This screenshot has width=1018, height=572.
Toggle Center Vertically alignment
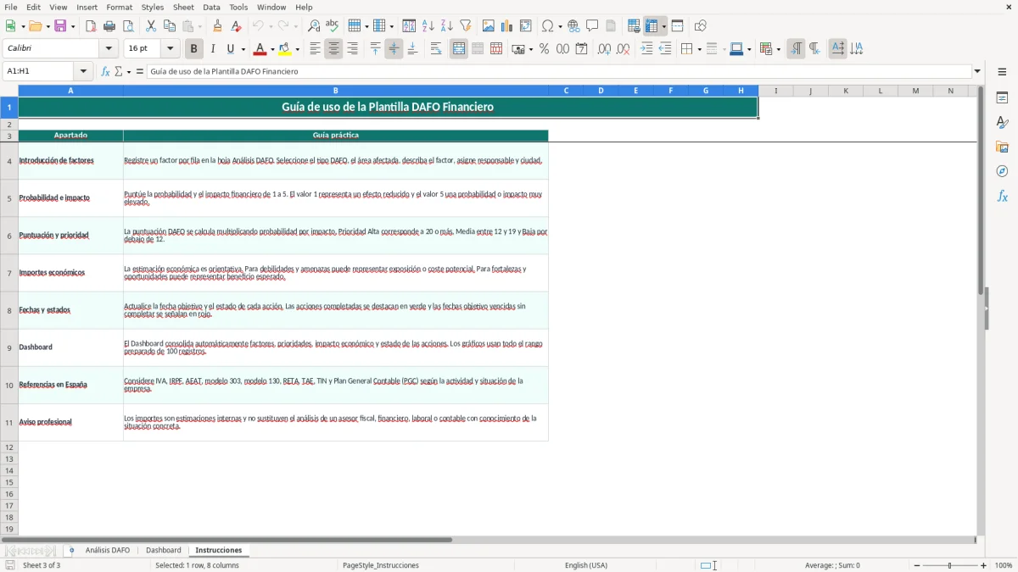(x=394, y=49)
